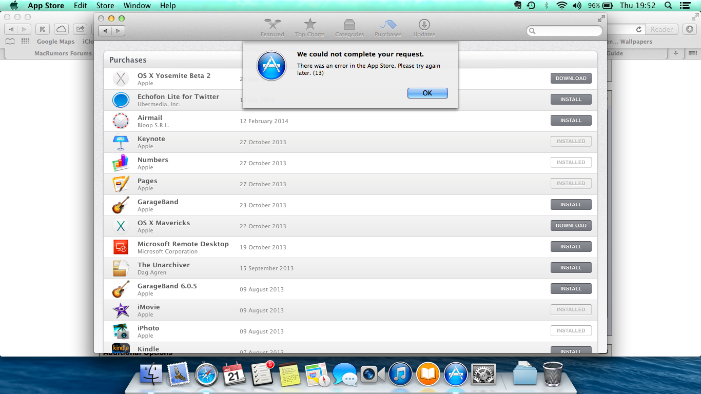Screen dimensions: 701x394
Task: Go back in App Store window
Action: 105,31
